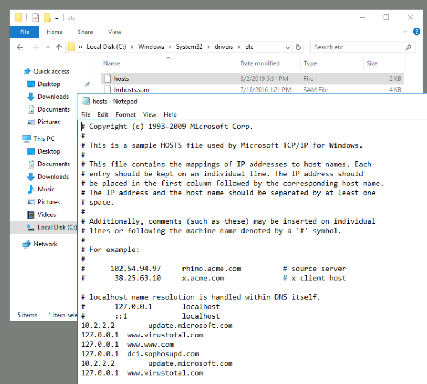The height and width of the screenshot is (384, 427).
Task: Open Quick access in navigation pane
Action: tap(51, 72)
